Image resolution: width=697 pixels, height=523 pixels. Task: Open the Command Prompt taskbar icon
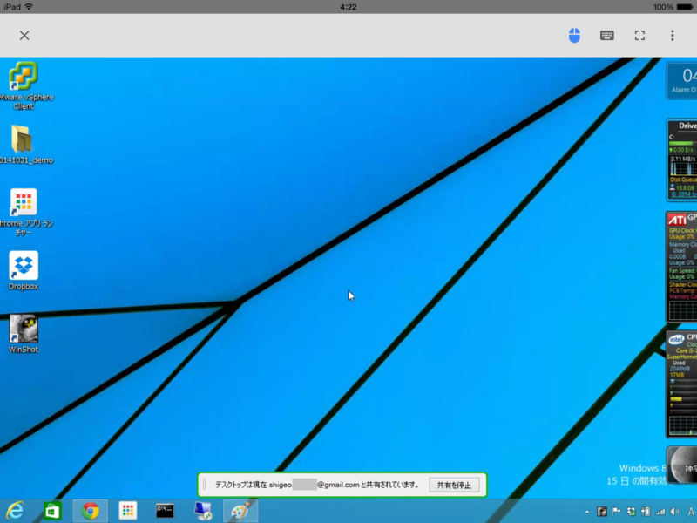tap(165, 511)
